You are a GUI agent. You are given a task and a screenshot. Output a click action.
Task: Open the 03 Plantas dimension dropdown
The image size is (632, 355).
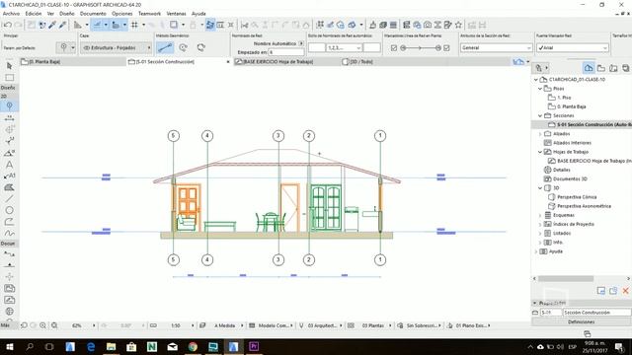[x=390, y=325]
